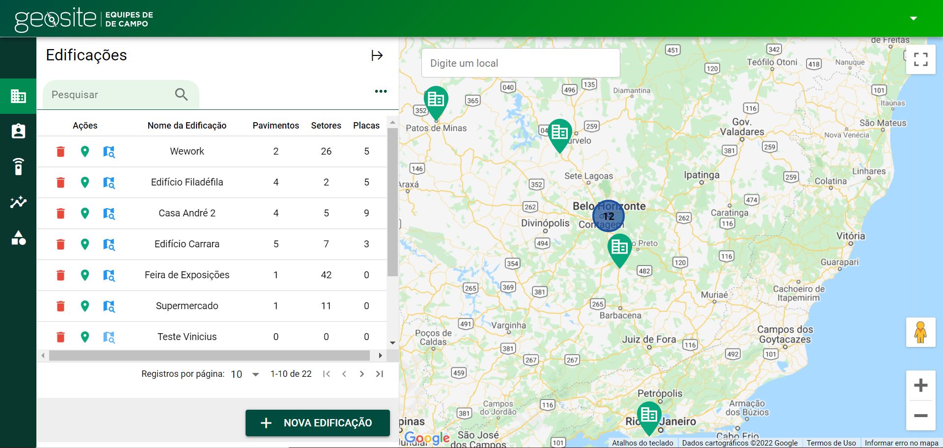This screenshot has width=943, height=448.
Task: Open the Edificações section in the sidebar
Action: pyautogui.click(x=18, y=96)
